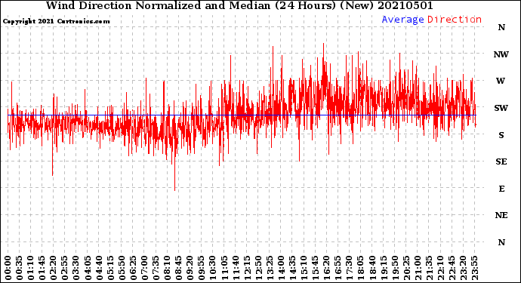Click the 08:10 time axis label
Viewport: 521px width, 283px height.
coord(167,268)
